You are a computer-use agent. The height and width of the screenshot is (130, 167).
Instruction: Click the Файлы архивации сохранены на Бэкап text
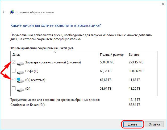click(x=42, y=48)
